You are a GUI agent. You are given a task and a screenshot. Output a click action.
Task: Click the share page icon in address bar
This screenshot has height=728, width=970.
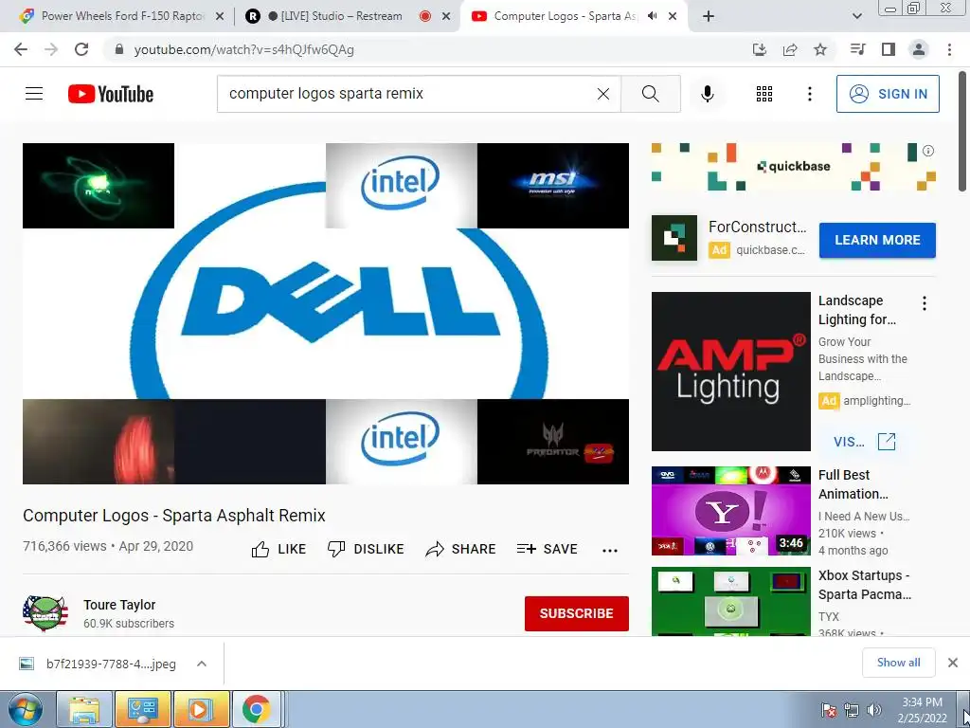pos(790,49)
